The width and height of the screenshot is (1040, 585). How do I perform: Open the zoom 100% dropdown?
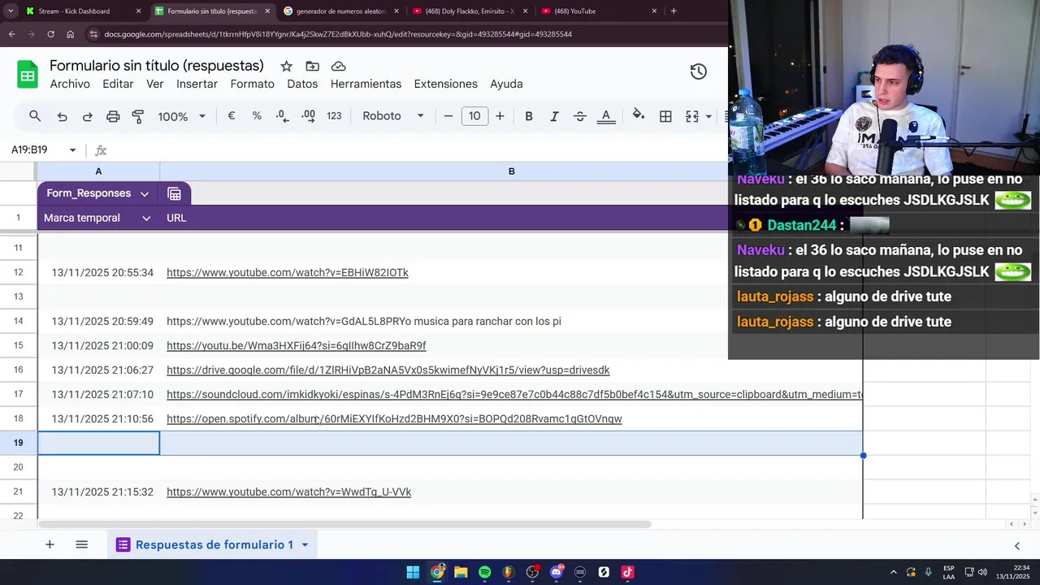pos(182,116)
